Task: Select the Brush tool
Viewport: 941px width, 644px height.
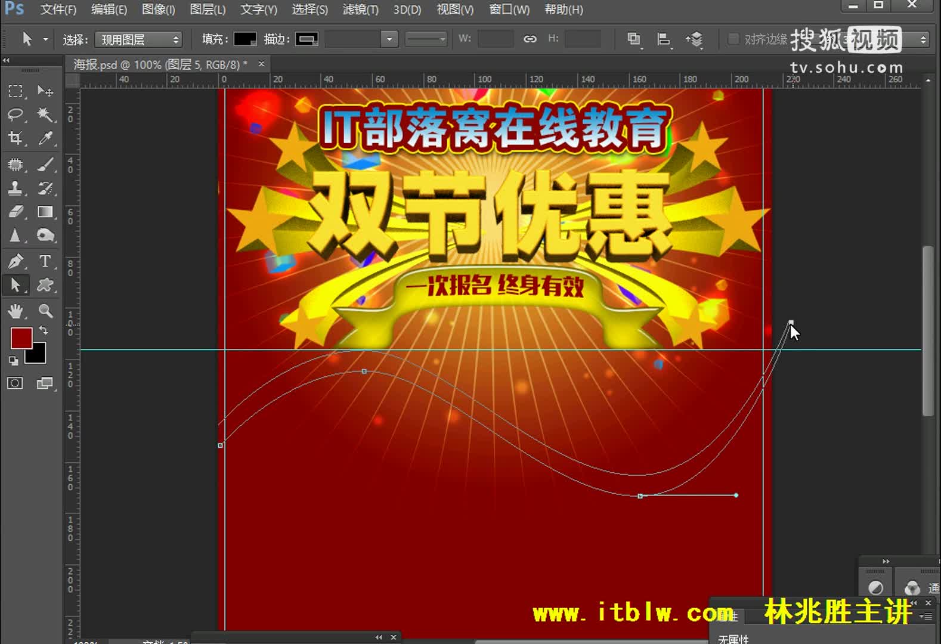Action: click(x=45, y=165)
